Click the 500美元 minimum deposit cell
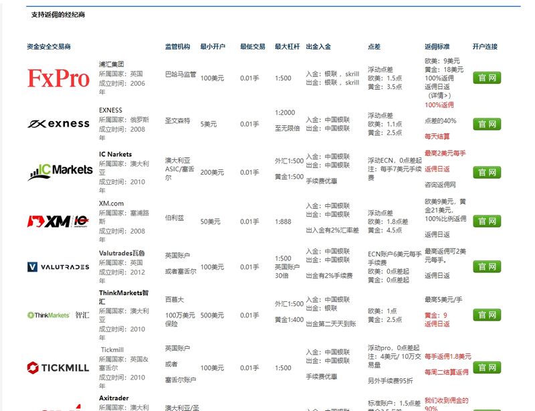535x411 pixels. click(x=212, y=315)
